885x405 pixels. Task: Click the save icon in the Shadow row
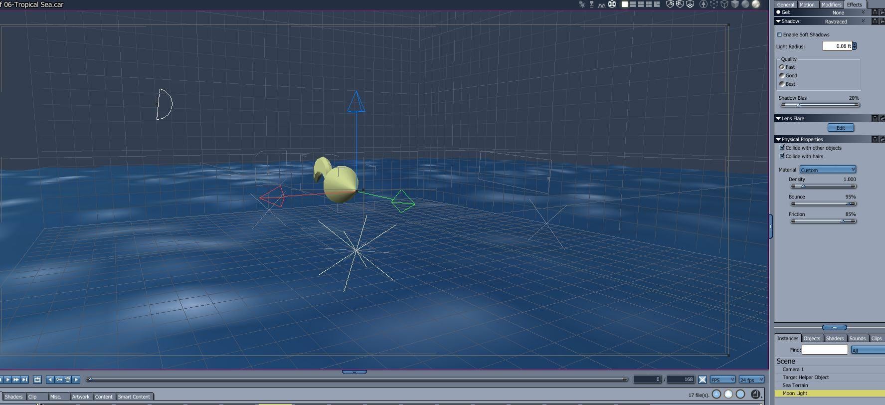[x=875, y=21]
